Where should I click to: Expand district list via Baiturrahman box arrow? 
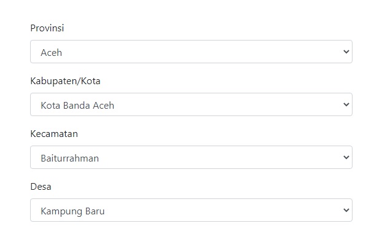tap(346, 157)
